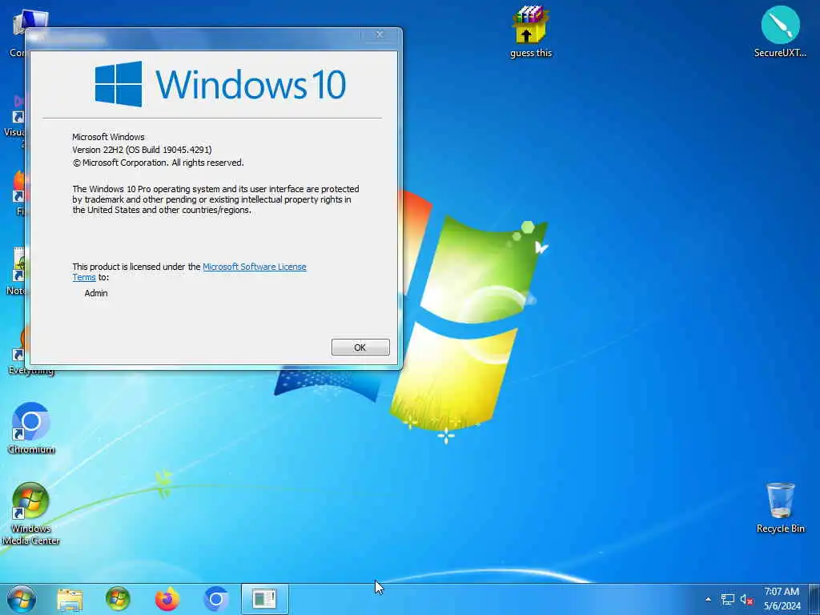
Task: Click the Show Desktop strip
Action: click(x=814, y=599)
